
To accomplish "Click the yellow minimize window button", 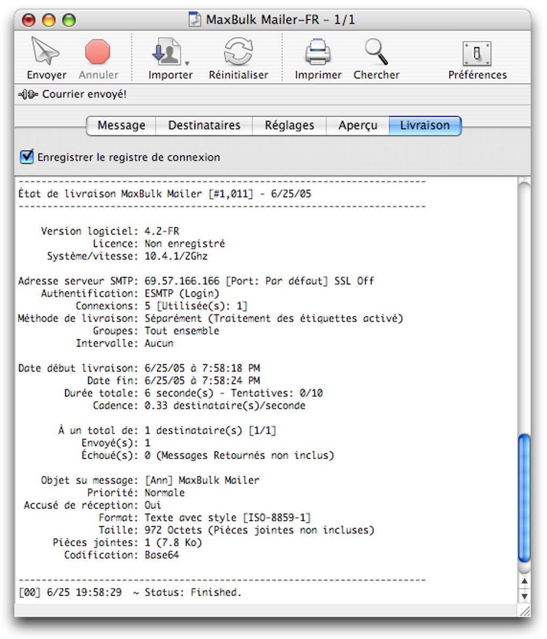I will tap(49, 20).
